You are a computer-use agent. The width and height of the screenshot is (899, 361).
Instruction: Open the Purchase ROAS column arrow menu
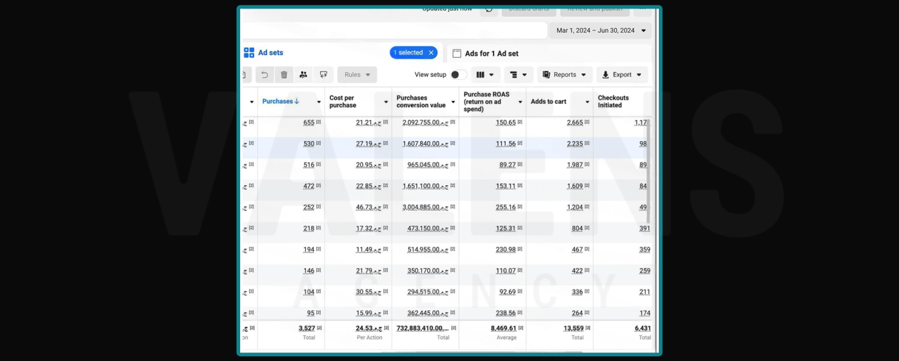point(520,102)
